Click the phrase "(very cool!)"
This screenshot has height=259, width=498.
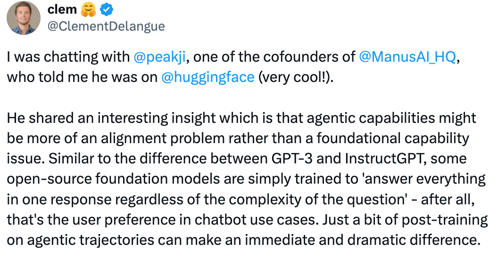(x=296, y=77)
